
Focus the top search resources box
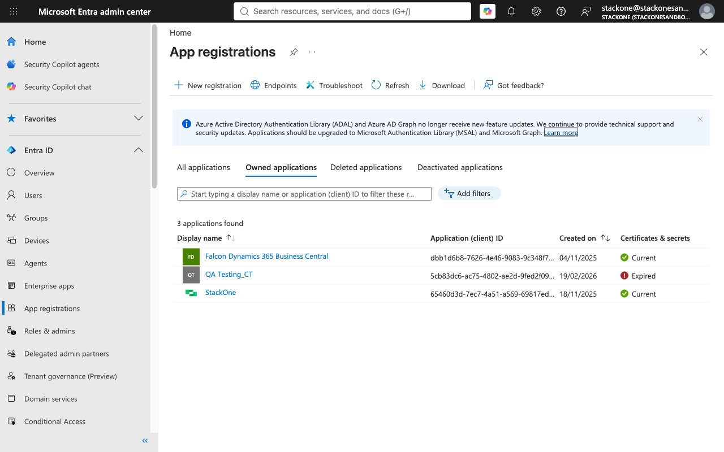(x=352, y=11)
